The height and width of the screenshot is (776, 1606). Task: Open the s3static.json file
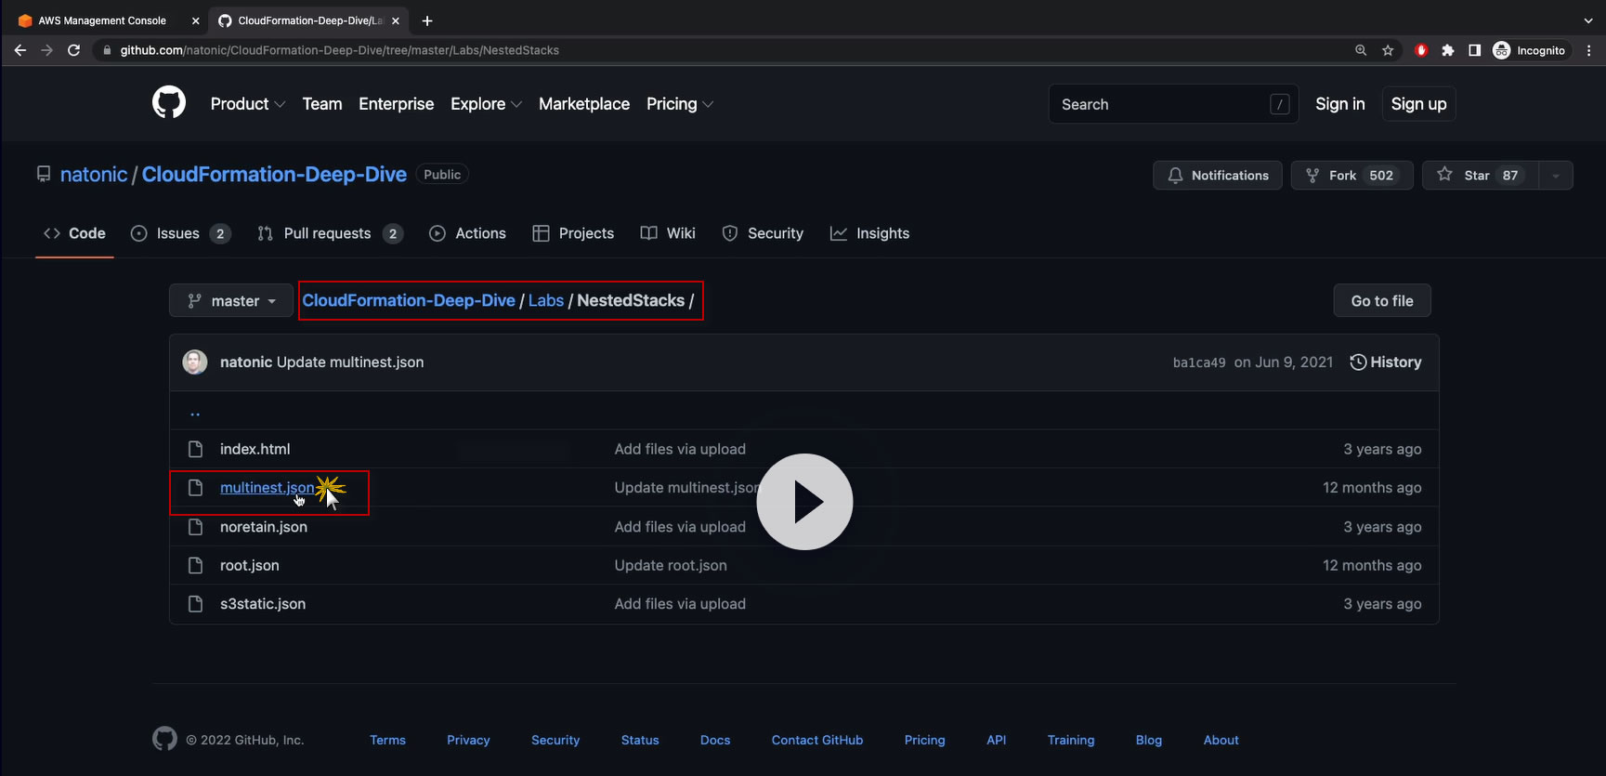coord(263,604)
